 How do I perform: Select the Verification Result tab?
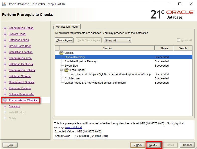point(67,27)
